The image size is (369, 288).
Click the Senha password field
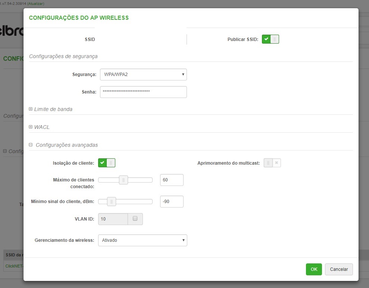click(x=143, y=92)
